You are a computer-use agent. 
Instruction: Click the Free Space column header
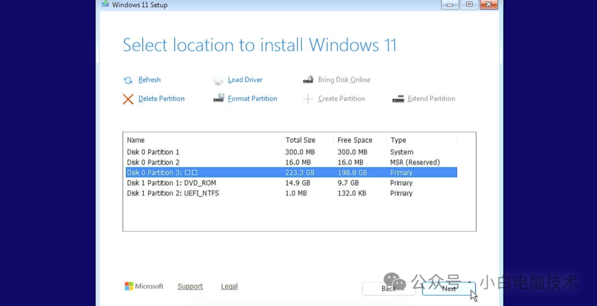click(360, 140)
